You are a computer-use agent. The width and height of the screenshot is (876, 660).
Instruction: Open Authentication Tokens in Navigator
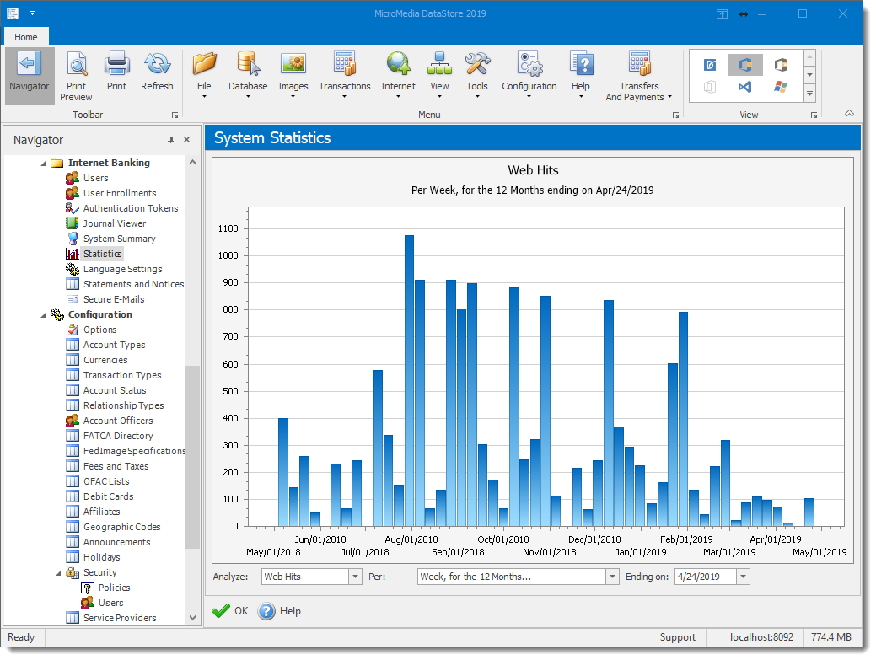point(131,207)
